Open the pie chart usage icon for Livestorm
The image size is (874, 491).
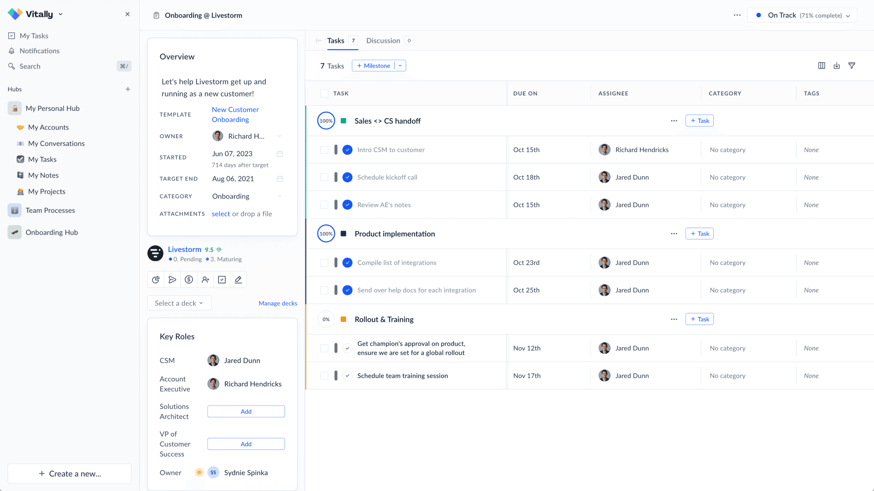point(156,280)
